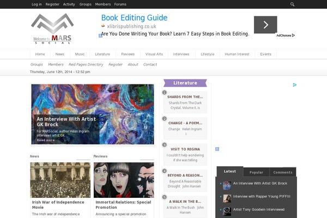Click xlibrispublishing.co.uk ad URL
The image size is (327, 218).
(x=131, y=26)
